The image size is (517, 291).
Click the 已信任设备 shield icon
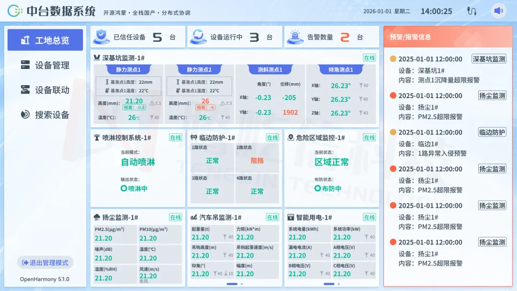101,37
